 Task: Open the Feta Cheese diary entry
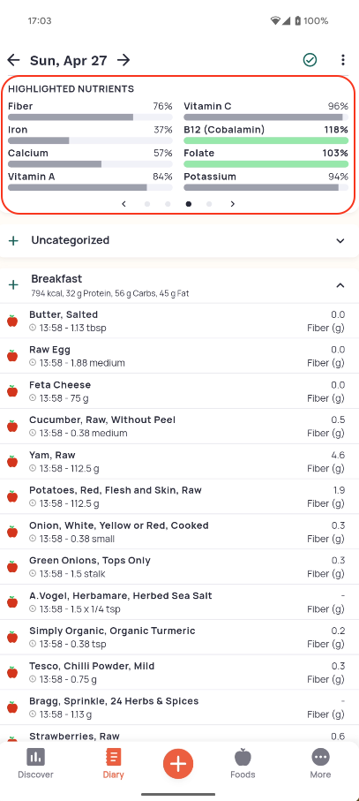click(x=180, y=391)
